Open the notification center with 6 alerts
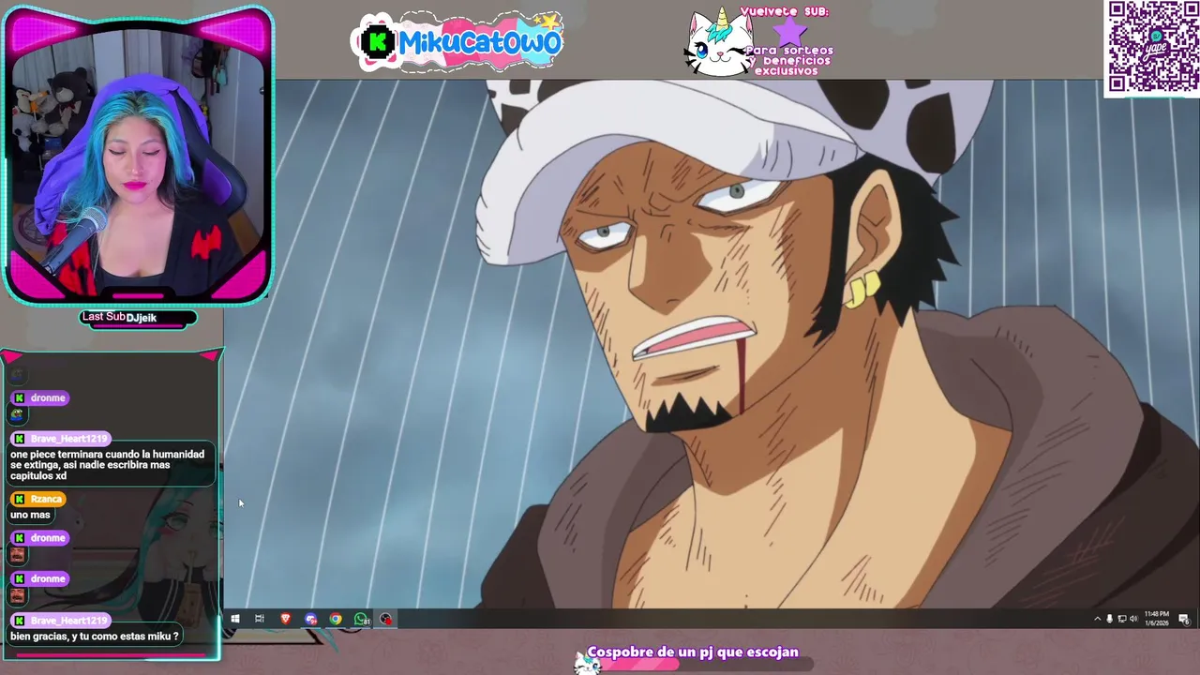This screenshot has width=1200, height=675. (1184, 619)
